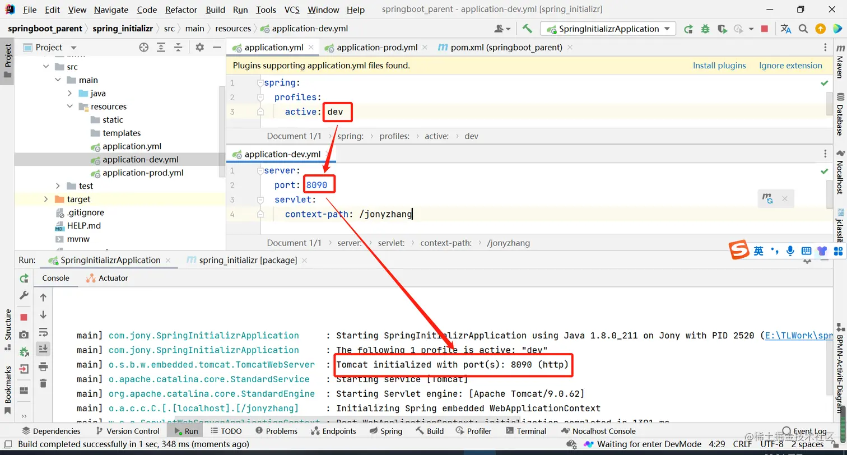This screenshot has height=455, width=847.
Task: Click Ignore extension link
Action: click(790, 66)
